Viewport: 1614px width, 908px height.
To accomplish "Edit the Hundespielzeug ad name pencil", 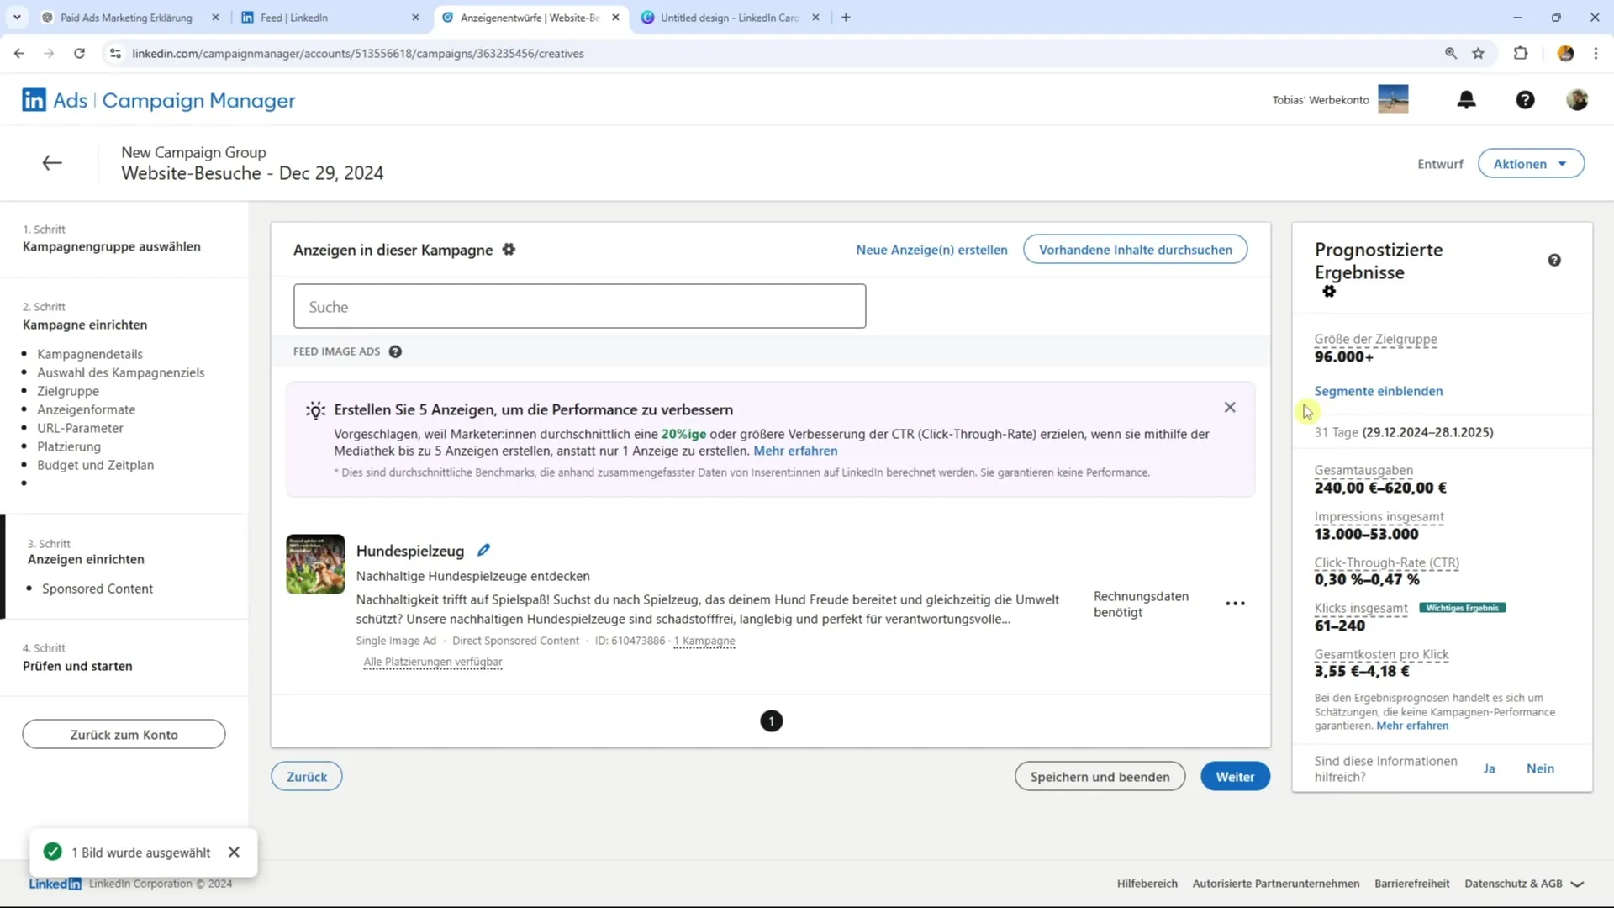I will tap(483, 551).
